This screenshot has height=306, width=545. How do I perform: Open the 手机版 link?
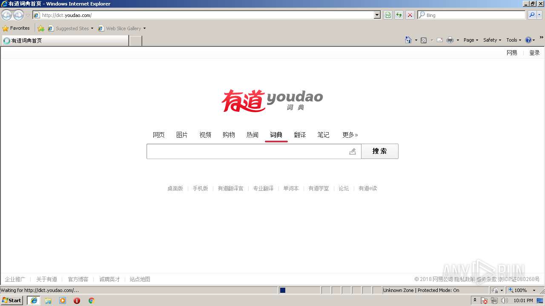click(x=200, y=188)
